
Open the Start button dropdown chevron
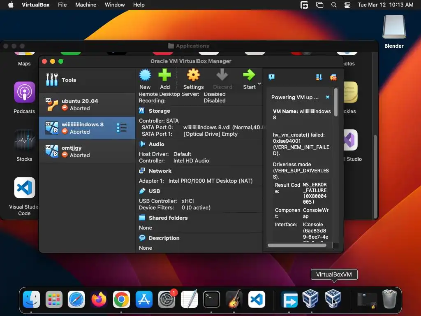pyautogui.click(x=259, y=84)
